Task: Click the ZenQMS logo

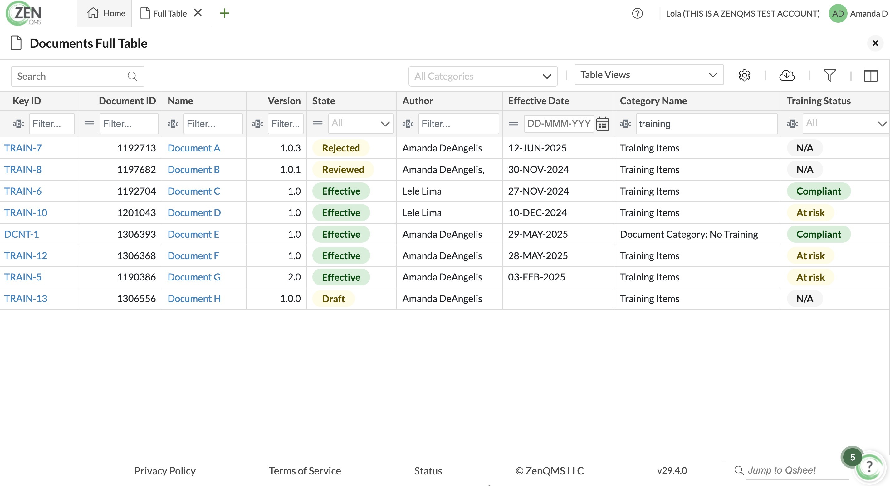Action: (x=23, y=14)
